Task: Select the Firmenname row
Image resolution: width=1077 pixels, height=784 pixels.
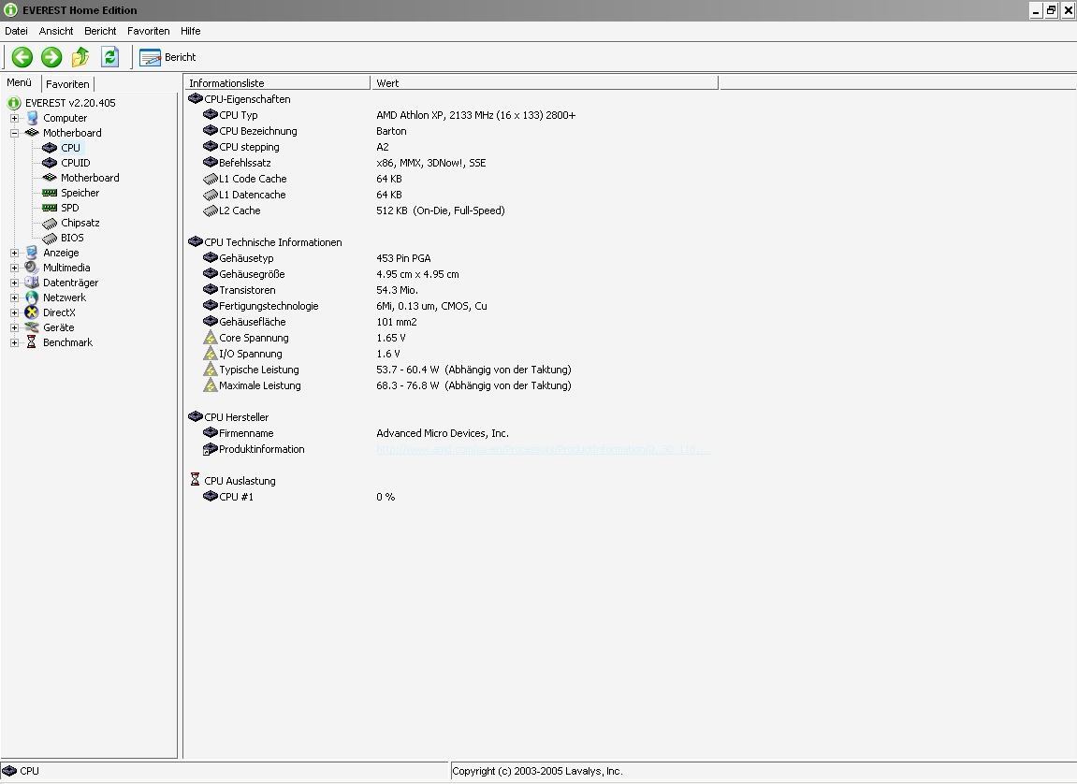Action: pos(451,433)
